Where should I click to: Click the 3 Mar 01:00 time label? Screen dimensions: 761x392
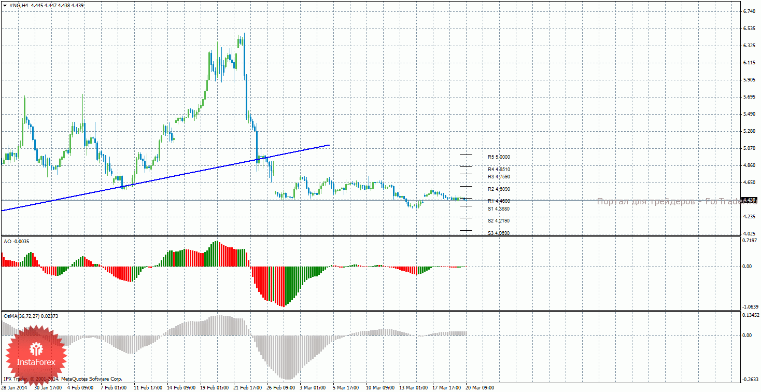(313, 387)
